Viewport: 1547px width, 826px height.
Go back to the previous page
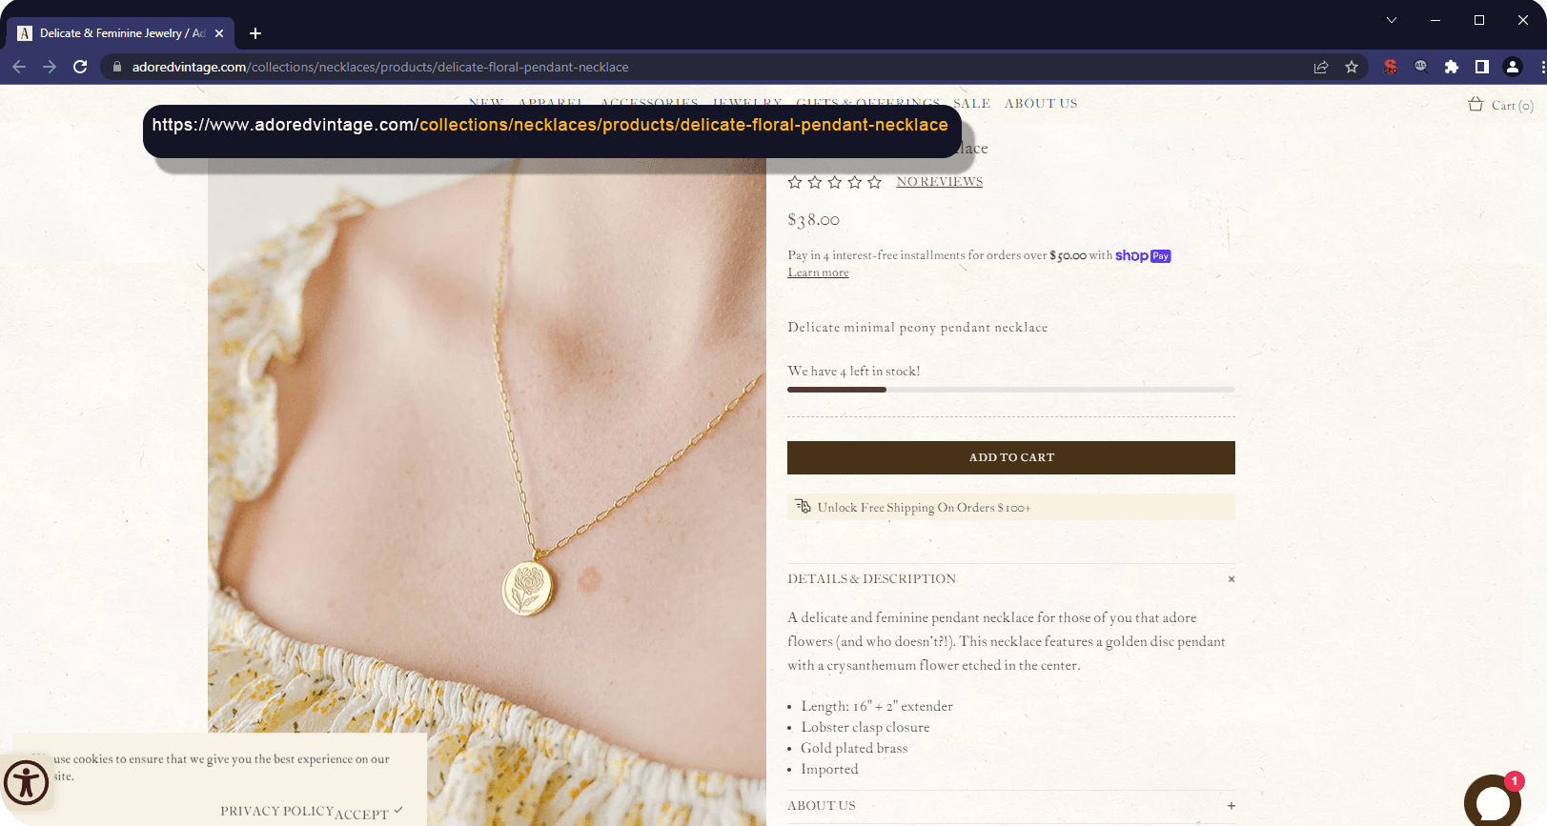pyautogui.click(x=19, y=67)
